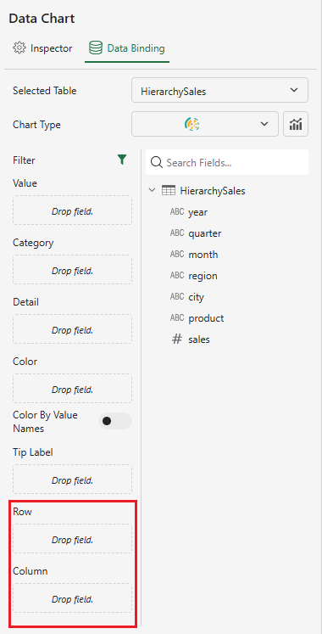Click the ABC type icon beside year
The width and height of the screenshot is (322, 634).
pyautogui.click(x=177, y=211)
